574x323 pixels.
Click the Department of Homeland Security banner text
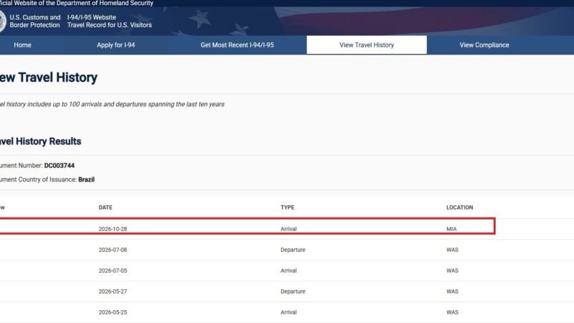[x=77, y=3]
